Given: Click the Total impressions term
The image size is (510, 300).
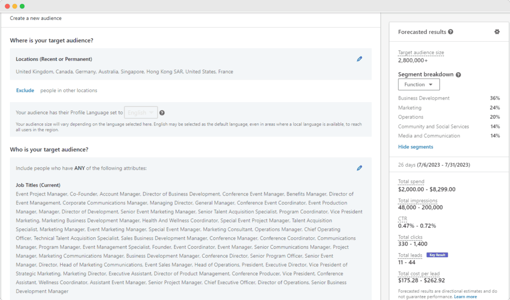Looking at the screenshot, I should click(x=417, y=200).
